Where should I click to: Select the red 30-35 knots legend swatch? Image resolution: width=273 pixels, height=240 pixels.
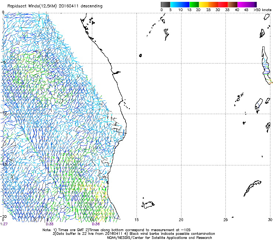click(223, 4)
